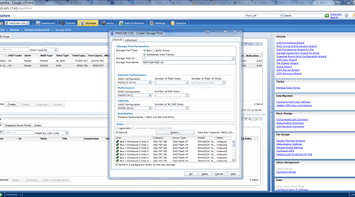This screenshot has width=355, height=197.
Task: Click Cancel button in dialog
Action: click(x=219, y=174)
